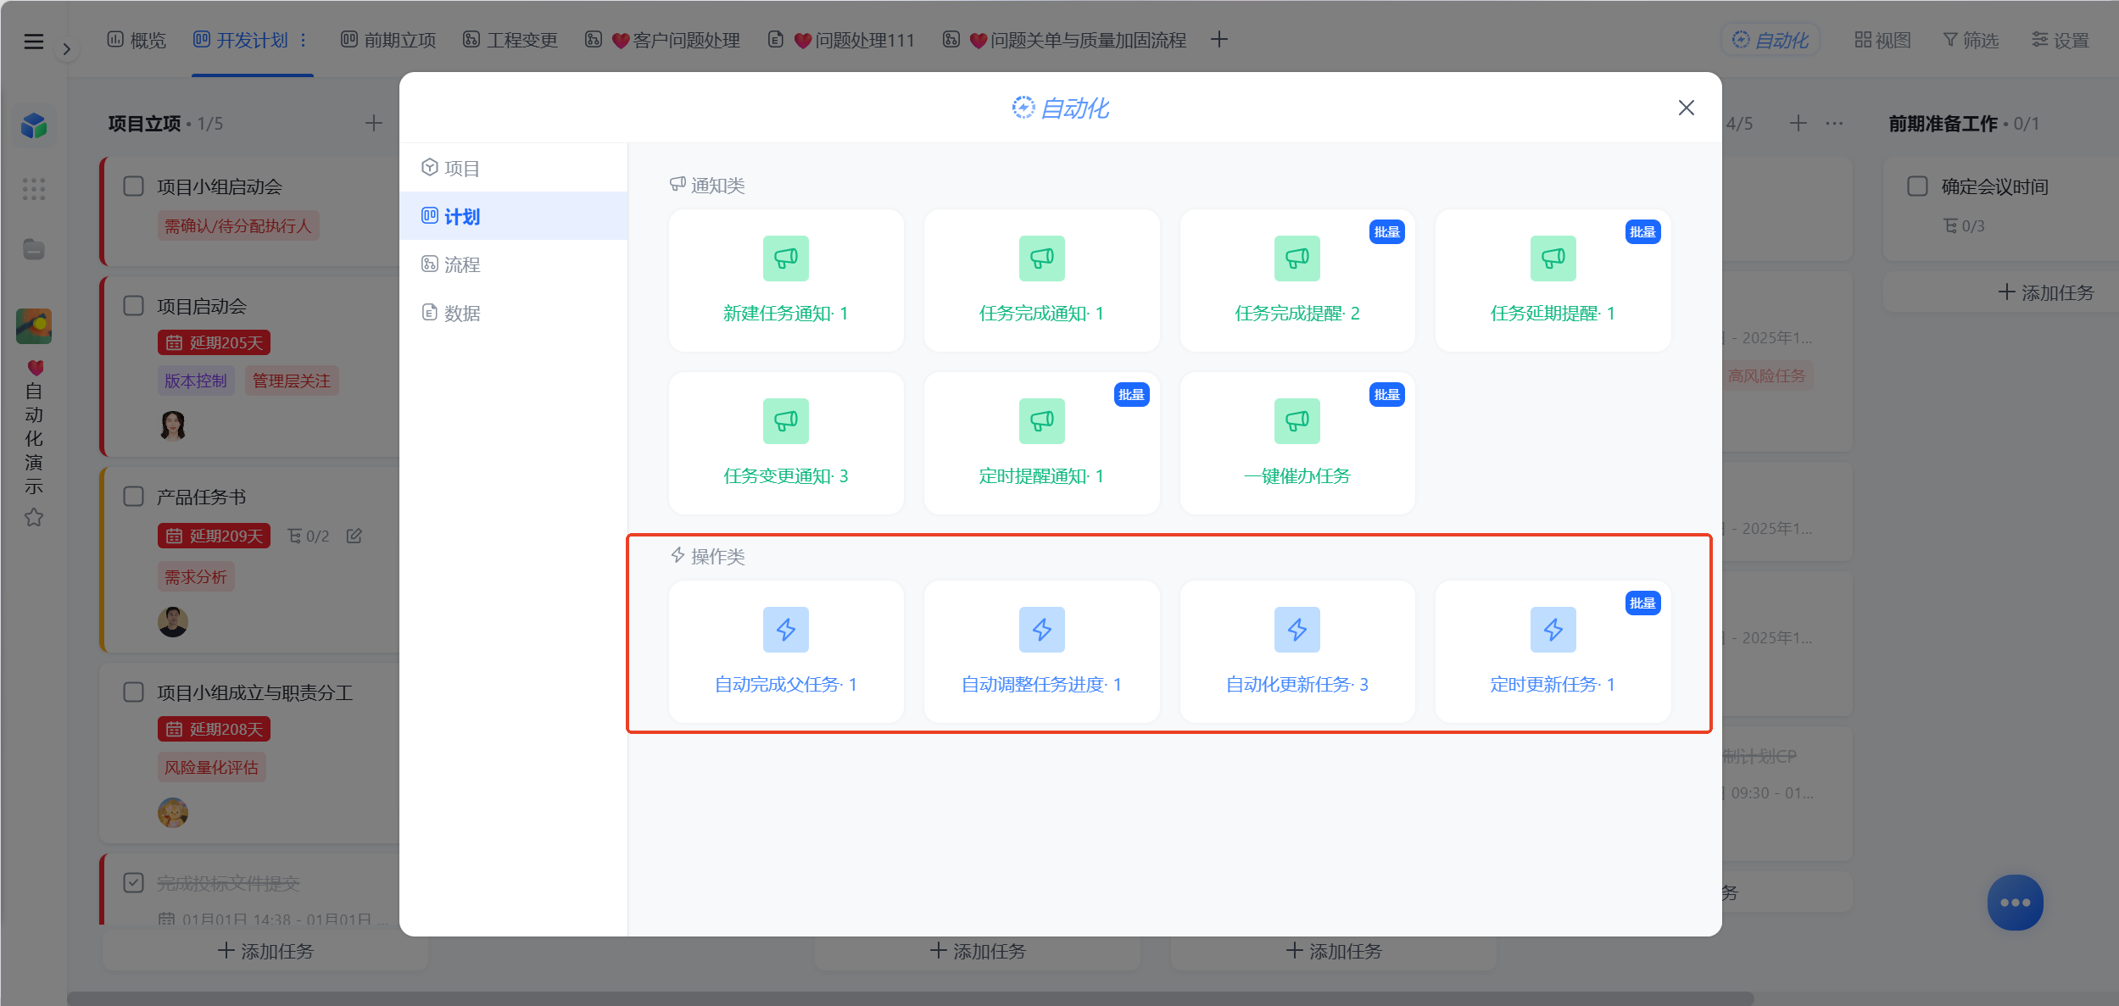
Task: Open more options menu of 4/5 column
Action: click(1834, 124)
